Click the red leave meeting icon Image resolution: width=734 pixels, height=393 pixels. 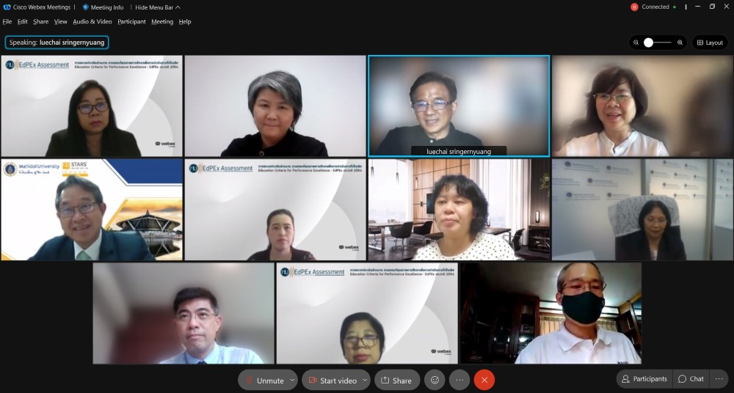point(484,380)
